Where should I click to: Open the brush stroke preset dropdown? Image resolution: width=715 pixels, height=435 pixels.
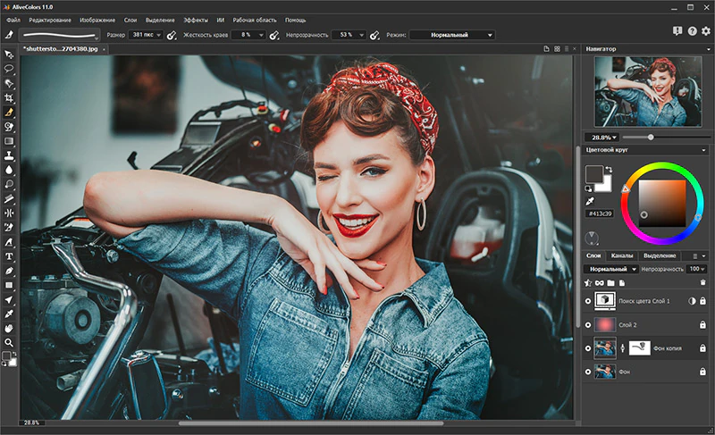click(59, 35)
